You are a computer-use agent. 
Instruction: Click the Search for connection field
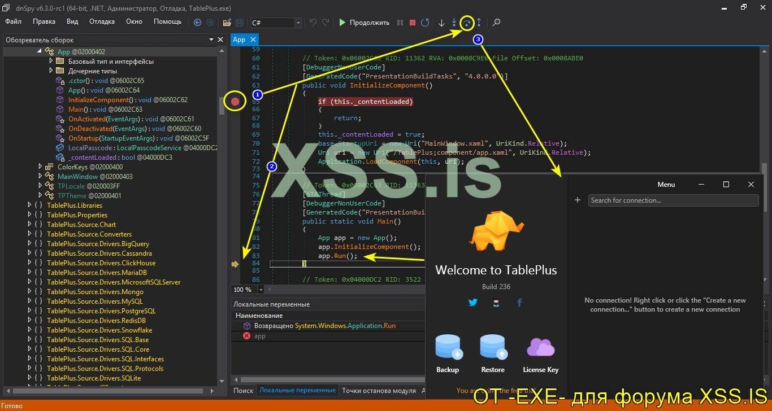(673, 200)
